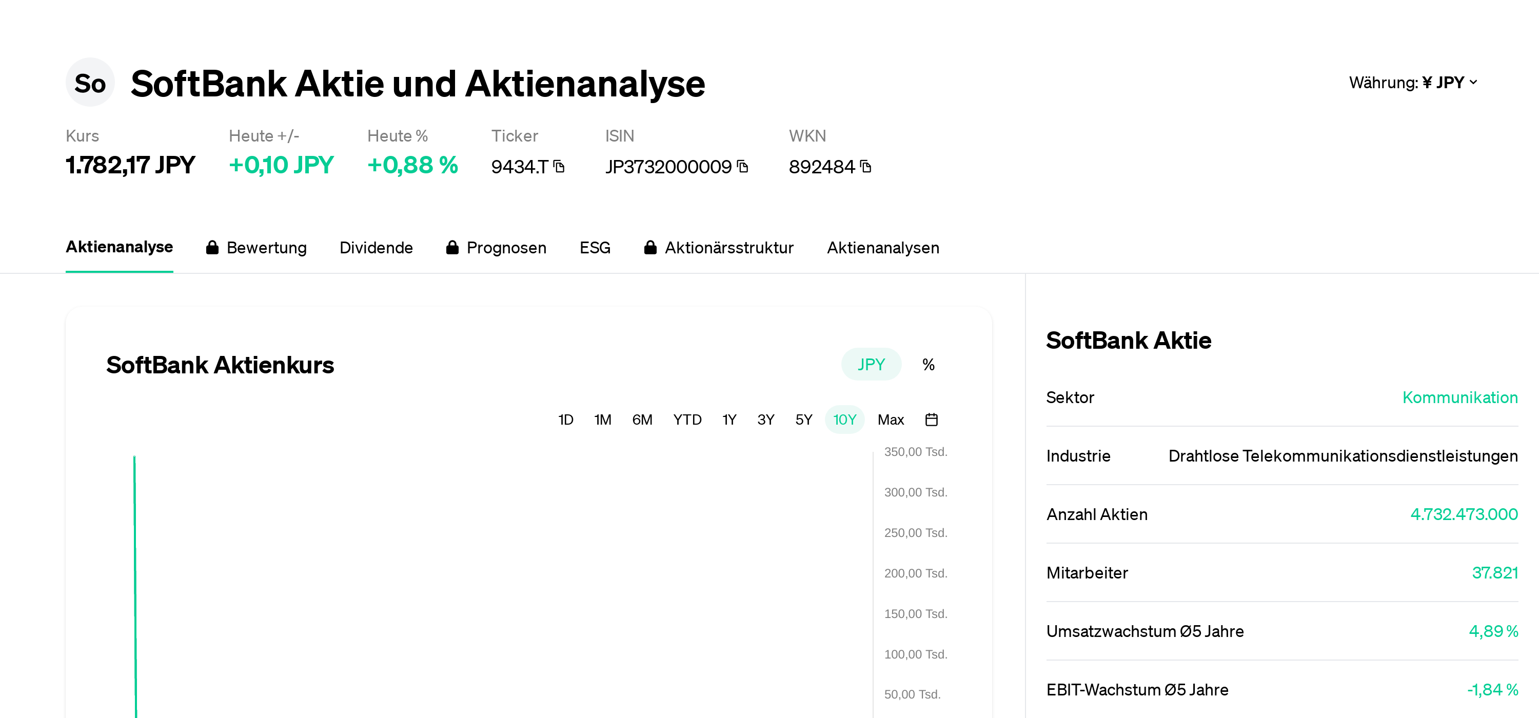This screenshot has height=718, width=1539.
Task: Click the SoftBank 'So' logo avatar
Action: coord(90,83)
